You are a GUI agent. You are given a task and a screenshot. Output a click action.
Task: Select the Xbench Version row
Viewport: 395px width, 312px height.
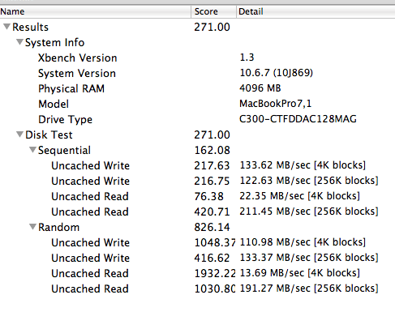(x=197, y=58)
